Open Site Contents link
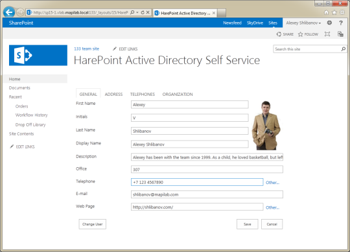 pos(21,134)
